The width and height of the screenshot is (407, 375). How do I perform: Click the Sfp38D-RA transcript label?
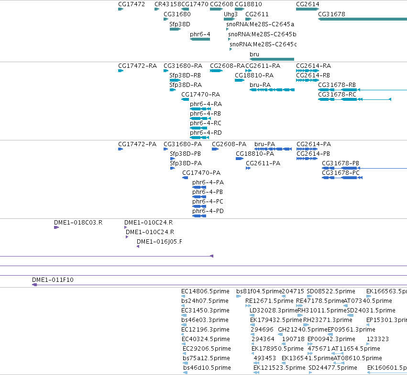pyautogui.click(x=186, y=85)
